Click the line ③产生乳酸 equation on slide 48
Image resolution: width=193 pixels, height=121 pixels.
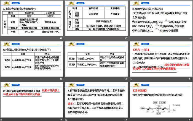coord(155,30)
